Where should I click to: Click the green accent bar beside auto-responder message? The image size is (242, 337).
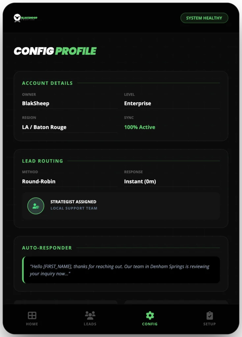[23, 270]
